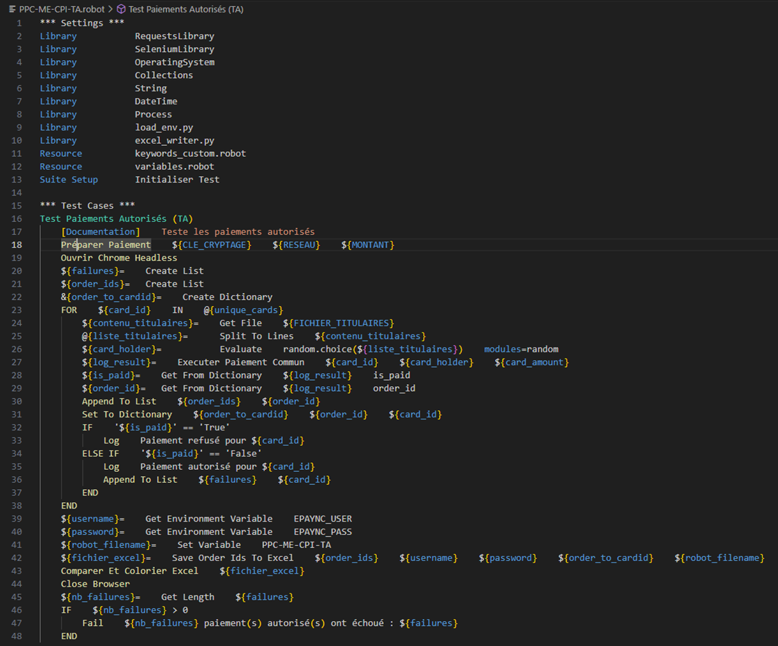
Task: Select the EPAYNC_USER environment variable name
Action: [324, 518]
